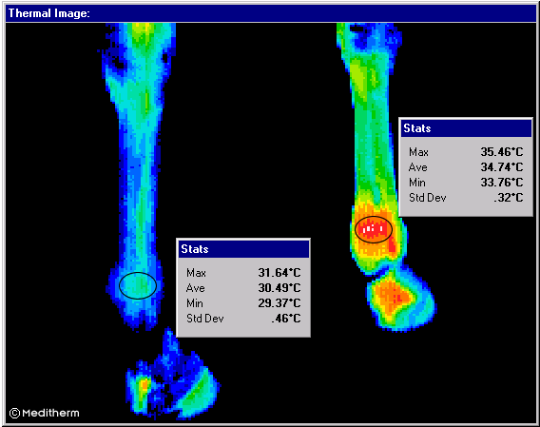Click the Max value 31.64°C
The height and width of the screenshot is (427, 540).
(280, 273)
